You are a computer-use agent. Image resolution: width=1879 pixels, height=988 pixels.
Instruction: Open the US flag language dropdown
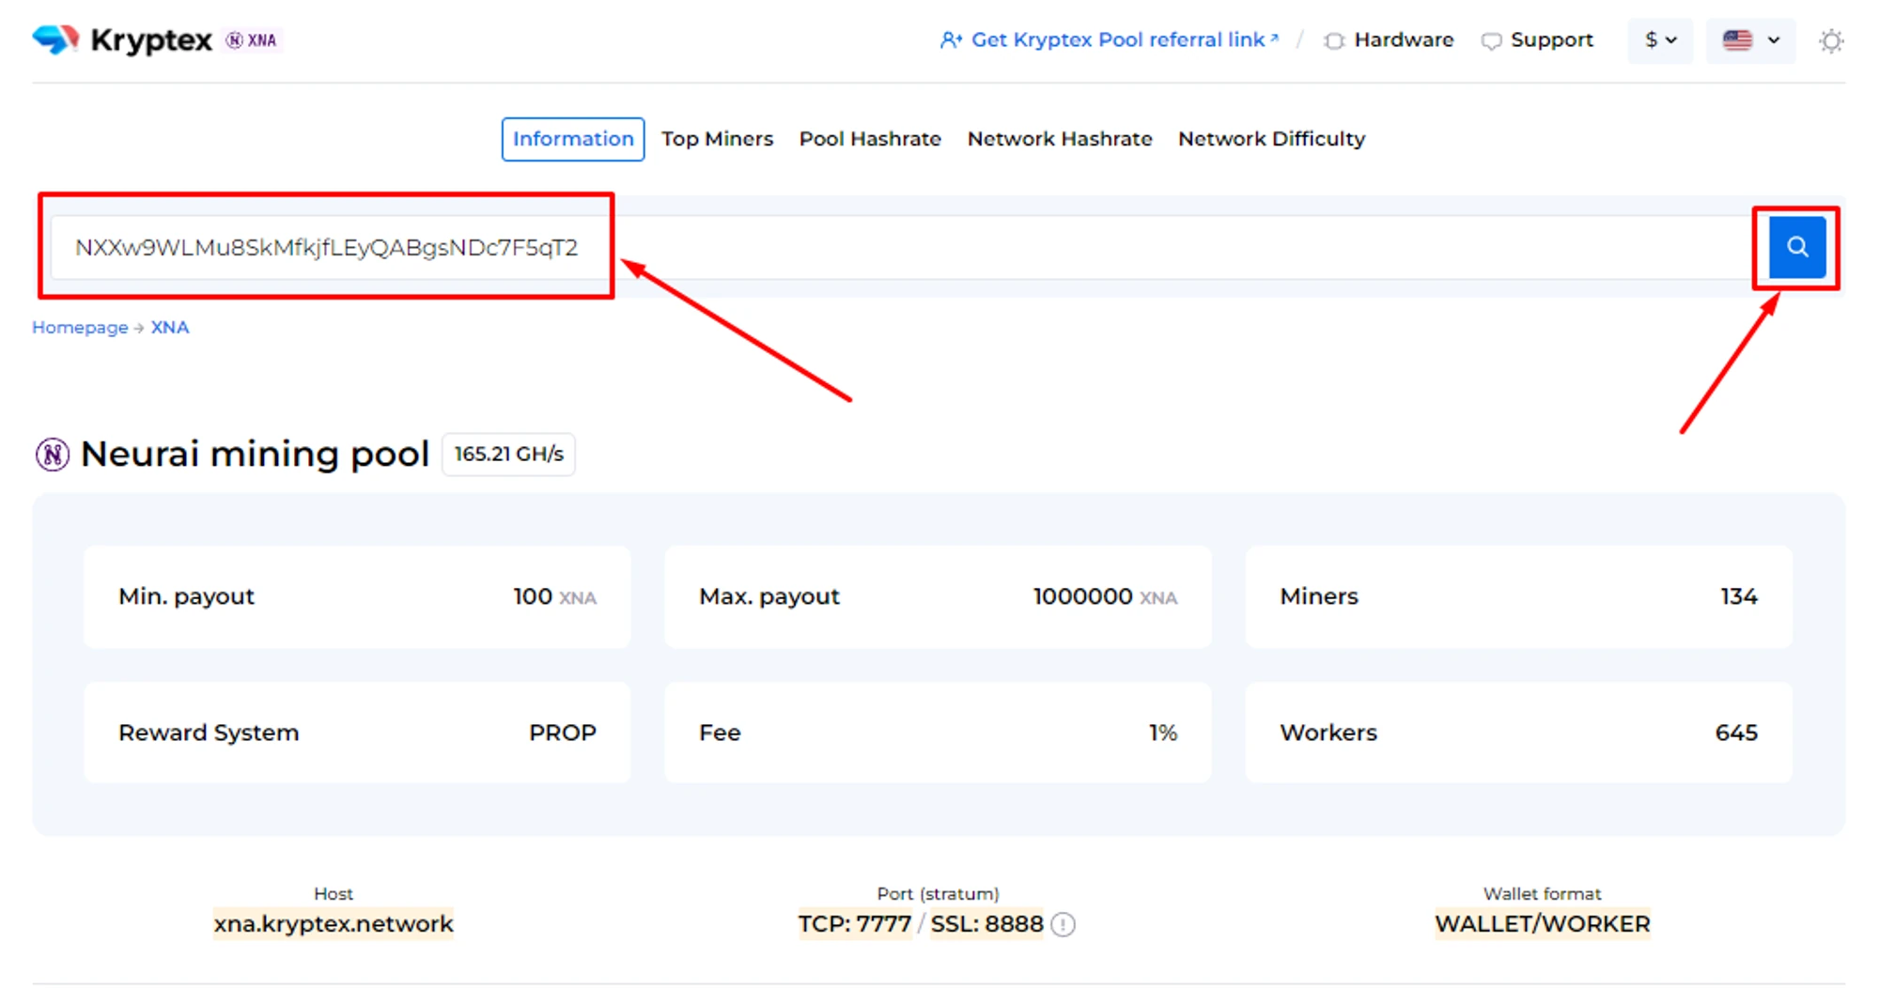(x=1750, y=40)
